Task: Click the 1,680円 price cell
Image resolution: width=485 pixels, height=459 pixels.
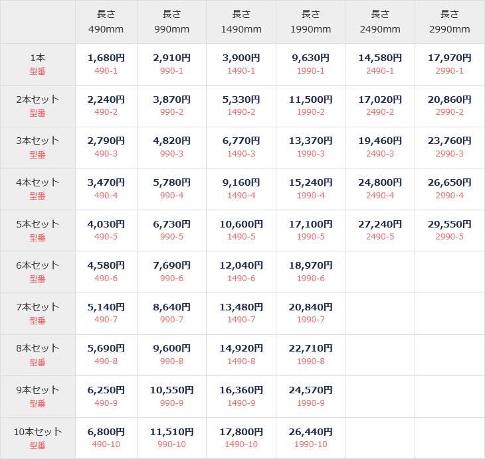Action: 106,58
